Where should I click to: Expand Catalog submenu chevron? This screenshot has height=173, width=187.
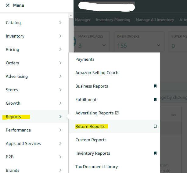click(60, 23)
